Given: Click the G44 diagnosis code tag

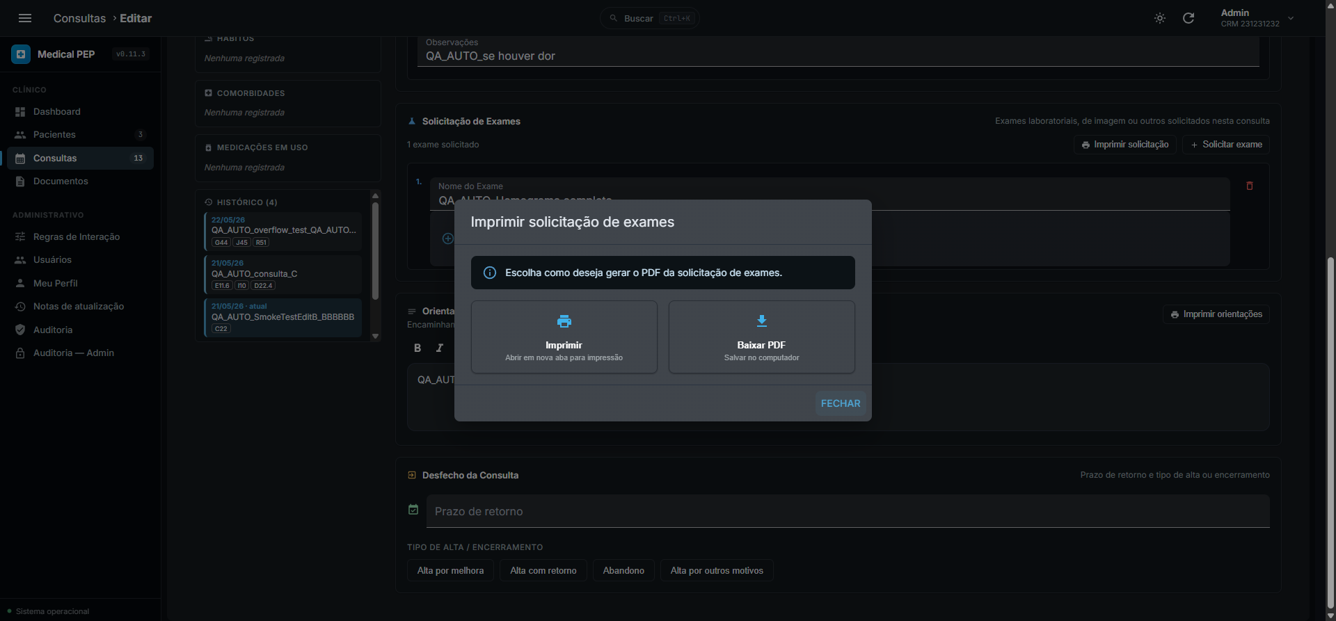Looking at the screenshot, I should point(221,243).
